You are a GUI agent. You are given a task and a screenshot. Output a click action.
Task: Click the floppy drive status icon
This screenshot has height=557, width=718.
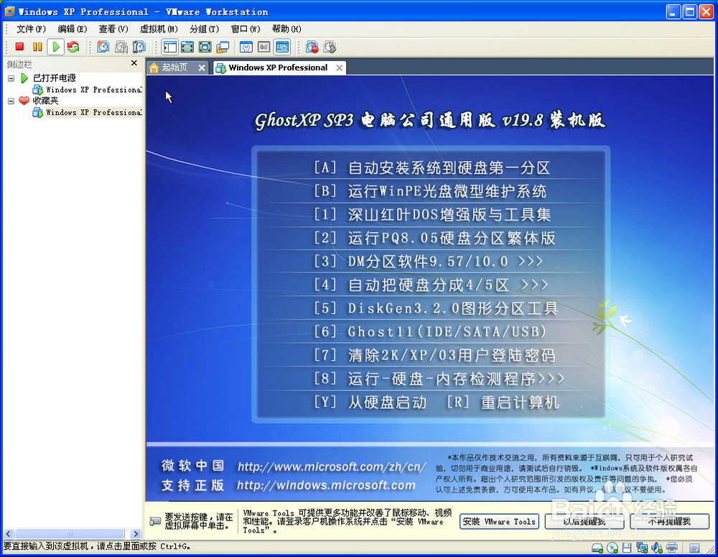coord(627,548)
